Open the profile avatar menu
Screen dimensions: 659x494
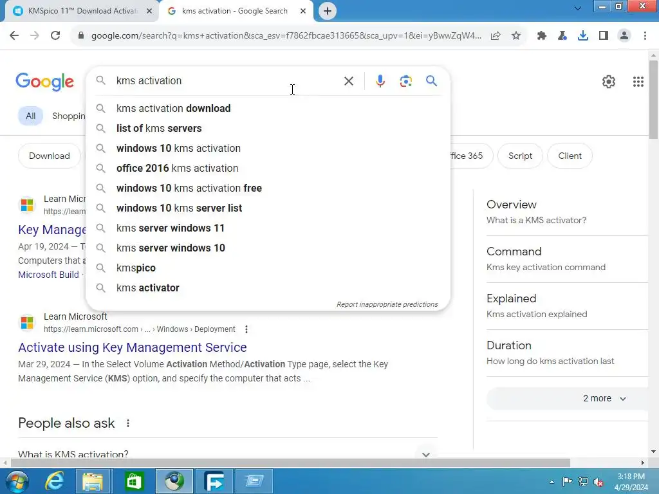point(624,36)
